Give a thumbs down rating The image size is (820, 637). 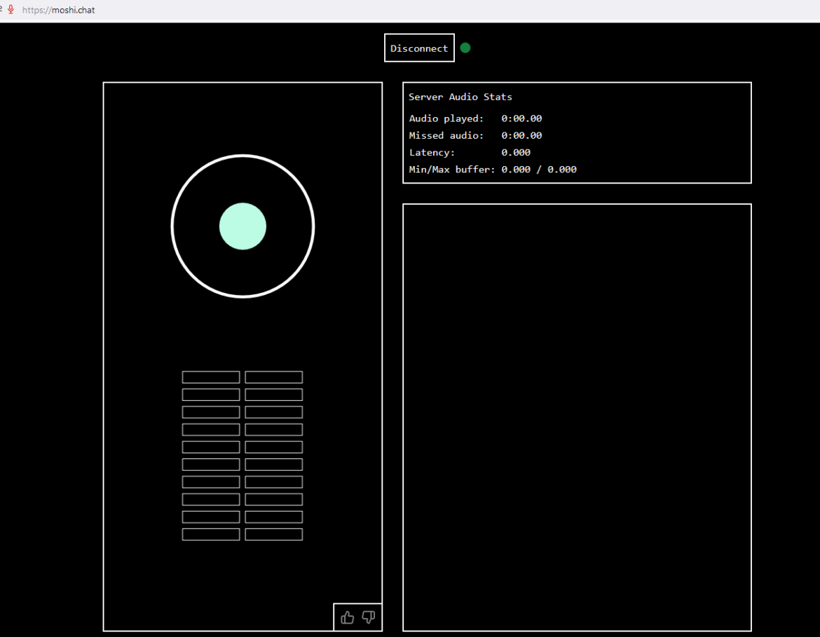[369, 617]
